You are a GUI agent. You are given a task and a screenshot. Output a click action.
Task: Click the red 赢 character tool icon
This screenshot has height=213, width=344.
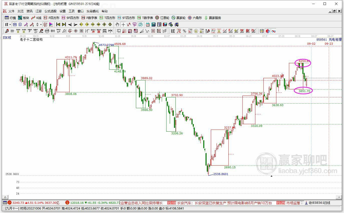(x=99, y=31)
